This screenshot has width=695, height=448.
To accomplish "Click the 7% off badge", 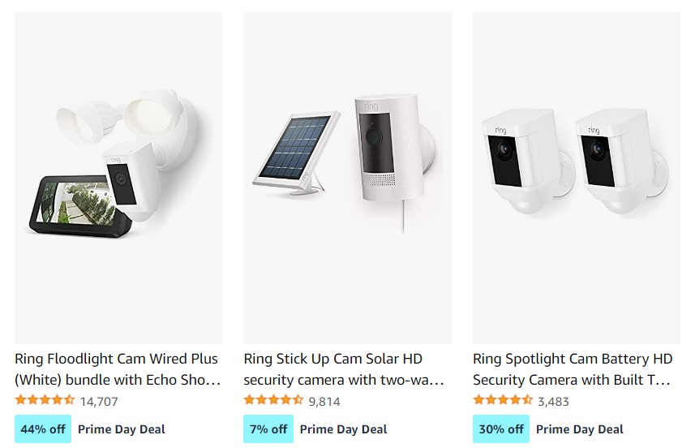I will 268,429.
